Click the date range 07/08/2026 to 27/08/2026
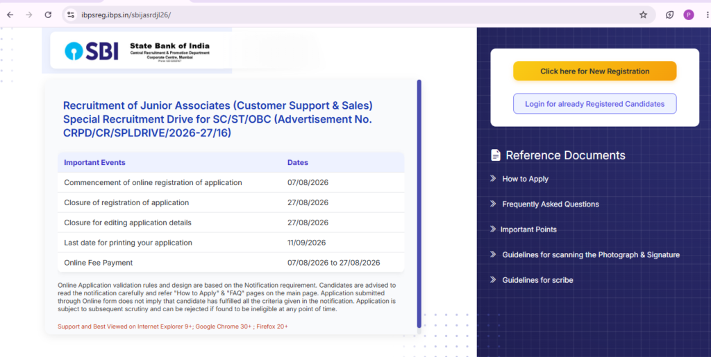 coord(334,263)
